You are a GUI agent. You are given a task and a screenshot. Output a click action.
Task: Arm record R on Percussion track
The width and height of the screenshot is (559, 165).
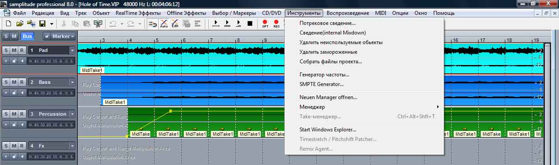coord(22,114)
